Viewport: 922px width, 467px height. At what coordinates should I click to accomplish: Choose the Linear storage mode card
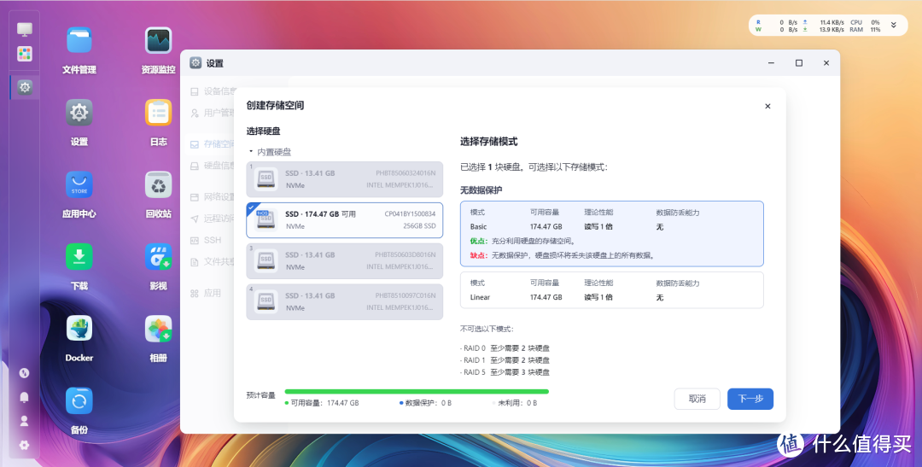point(611,290)
